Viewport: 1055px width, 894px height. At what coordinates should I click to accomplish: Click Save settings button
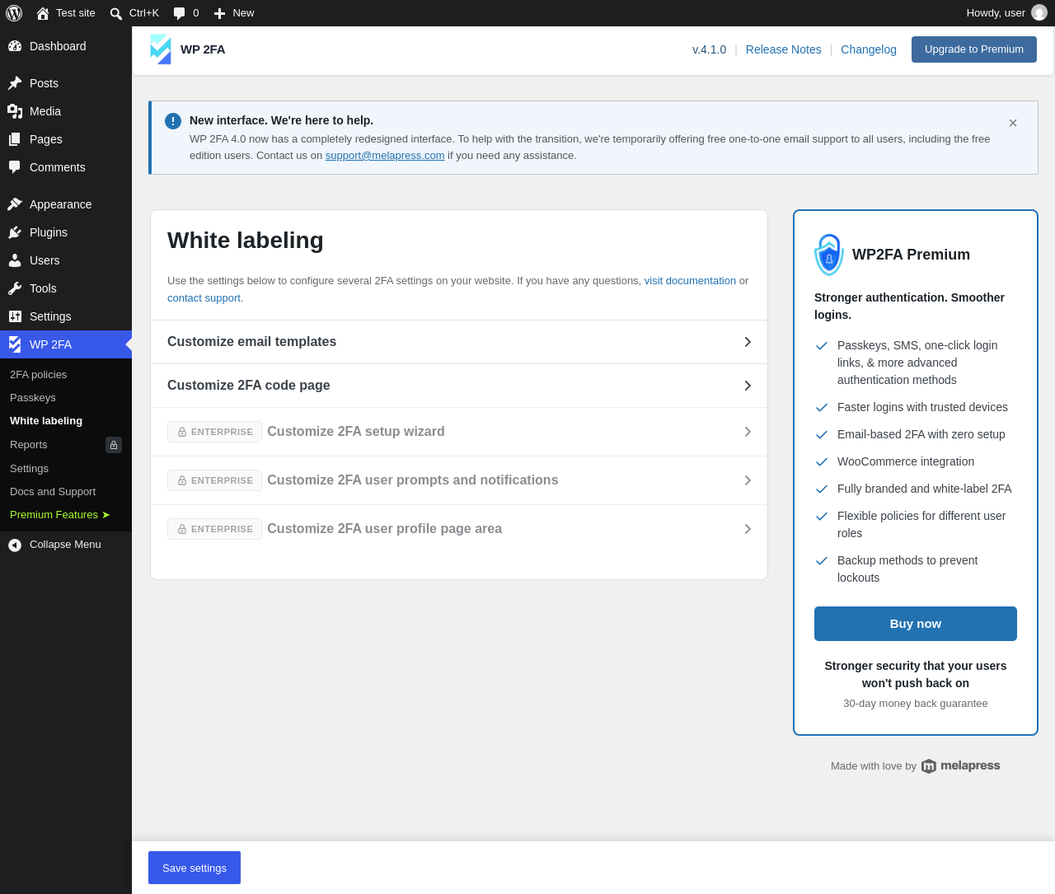pyautogui.click(x=195, y=868)
